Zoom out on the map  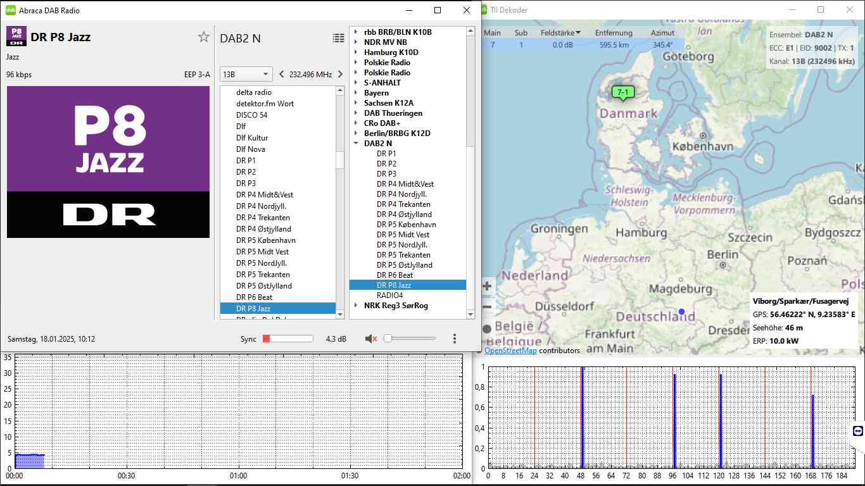(487, 307)
